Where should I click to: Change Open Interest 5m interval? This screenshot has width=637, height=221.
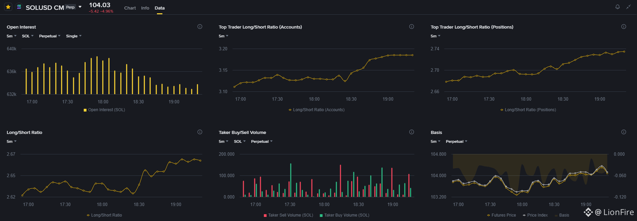[x=12, y=36]
